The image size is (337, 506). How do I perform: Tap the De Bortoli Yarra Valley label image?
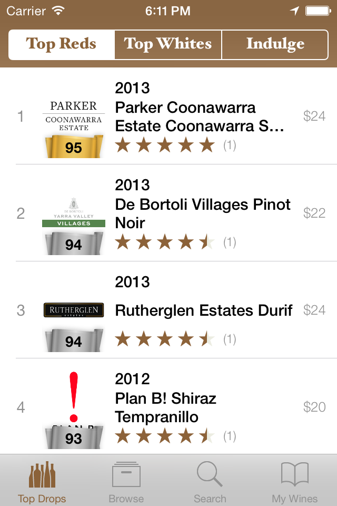[x=74, y=211]
